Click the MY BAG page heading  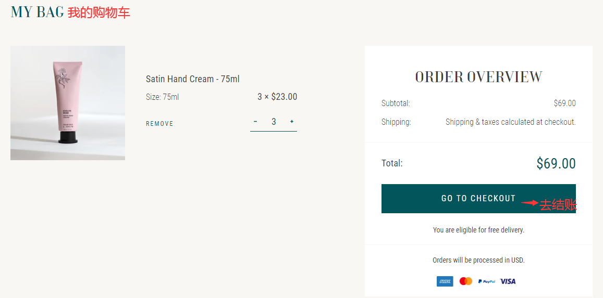point(37,12)
